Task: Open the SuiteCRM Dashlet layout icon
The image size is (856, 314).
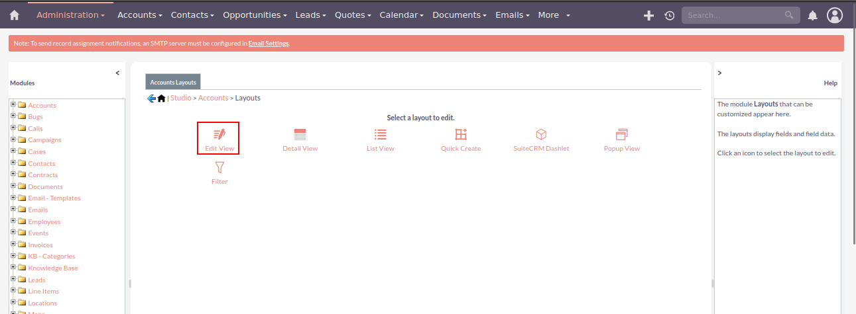Action: (x=541, y=134)
